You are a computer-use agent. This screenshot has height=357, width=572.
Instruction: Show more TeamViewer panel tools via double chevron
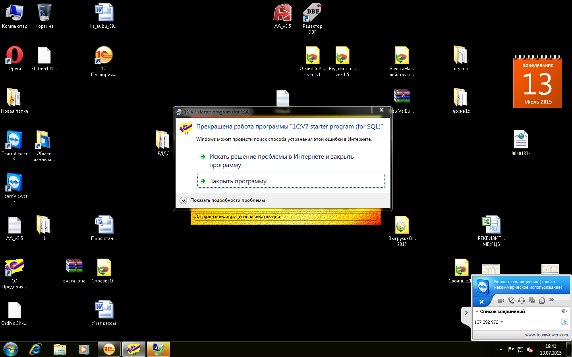click(551, 300)
